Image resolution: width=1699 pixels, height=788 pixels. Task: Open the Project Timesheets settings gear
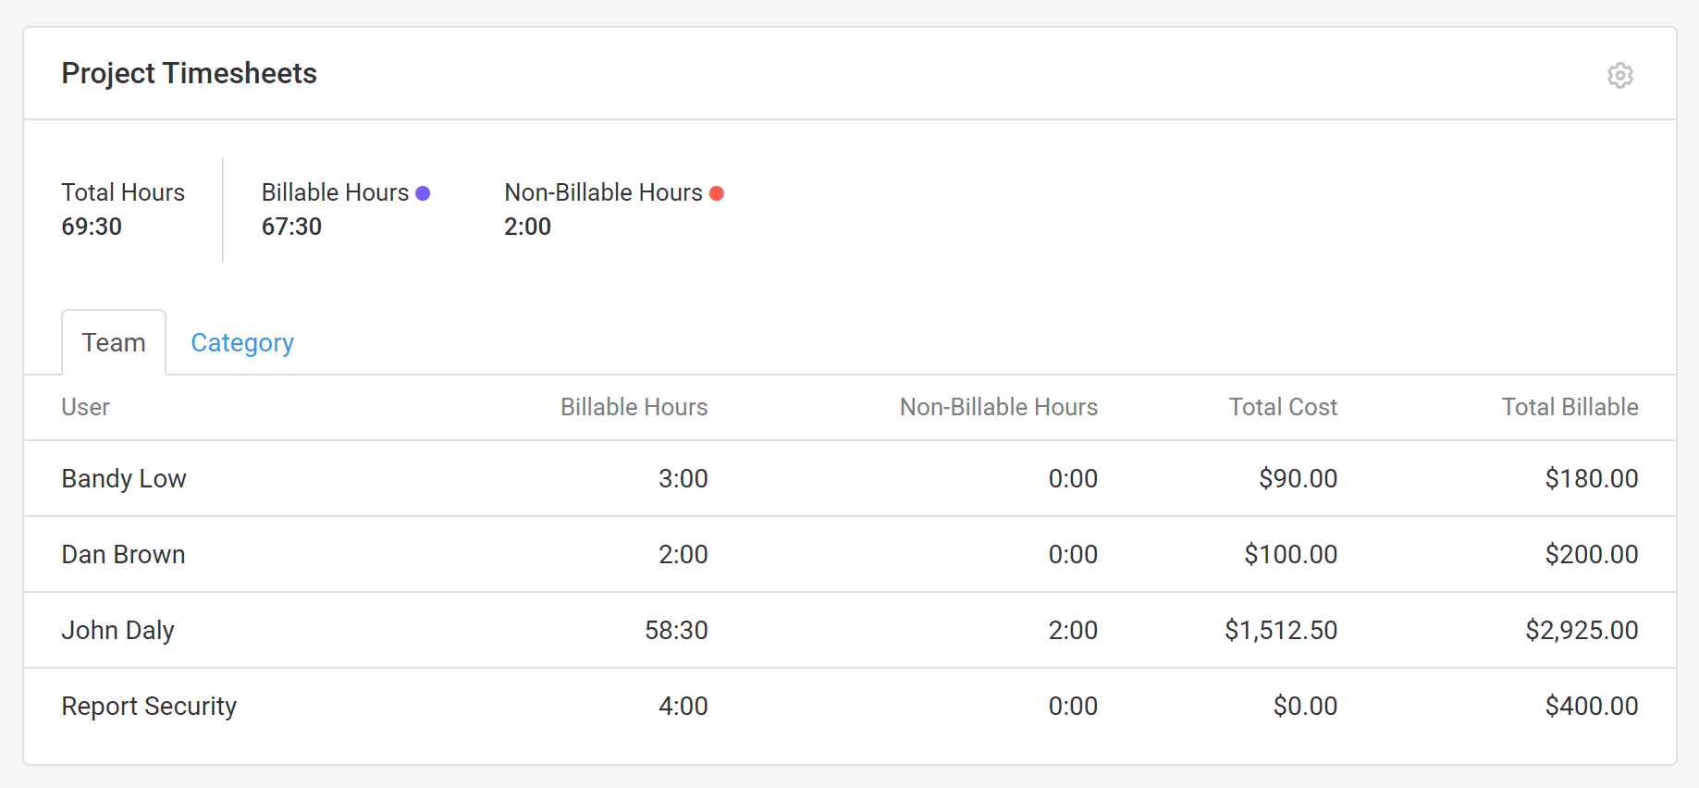[x=1620, y=75]
